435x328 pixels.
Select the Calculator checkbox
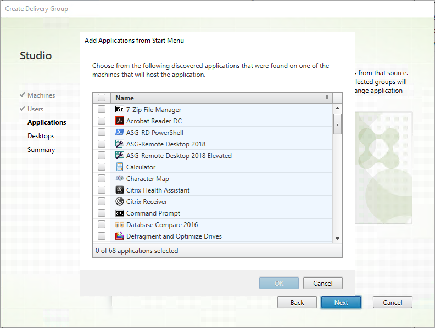[x=102, y=167]
